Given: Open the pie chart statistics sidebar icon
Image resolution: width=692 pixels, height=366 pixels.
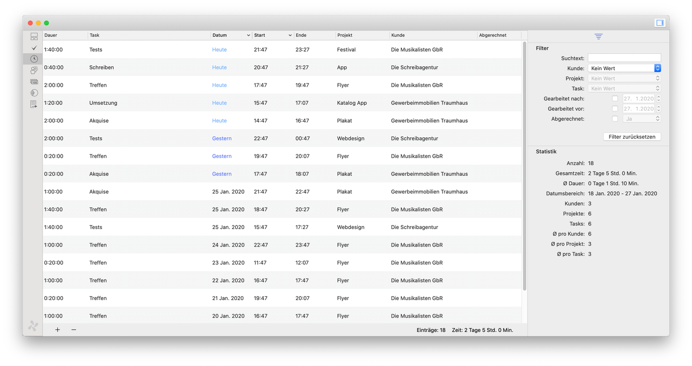Looking at the screenshot, I should [34, 93].
